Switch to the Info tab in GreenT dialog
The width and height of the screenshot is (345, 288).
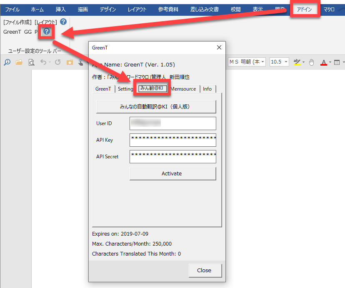pos(207,89)
